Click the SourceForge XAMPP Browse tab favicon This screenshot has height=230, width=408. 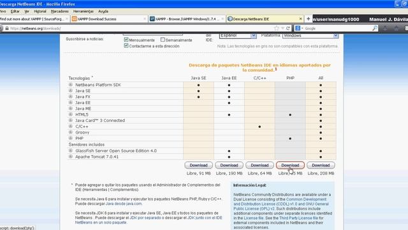[x=152, y=19]
